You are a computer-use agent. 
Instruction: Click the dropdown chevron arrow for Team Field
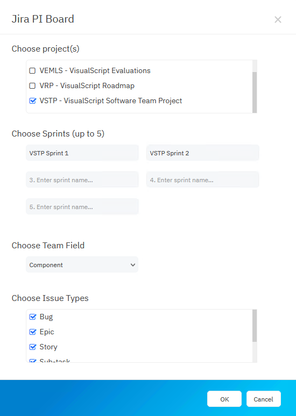click(x=133, y=265)
